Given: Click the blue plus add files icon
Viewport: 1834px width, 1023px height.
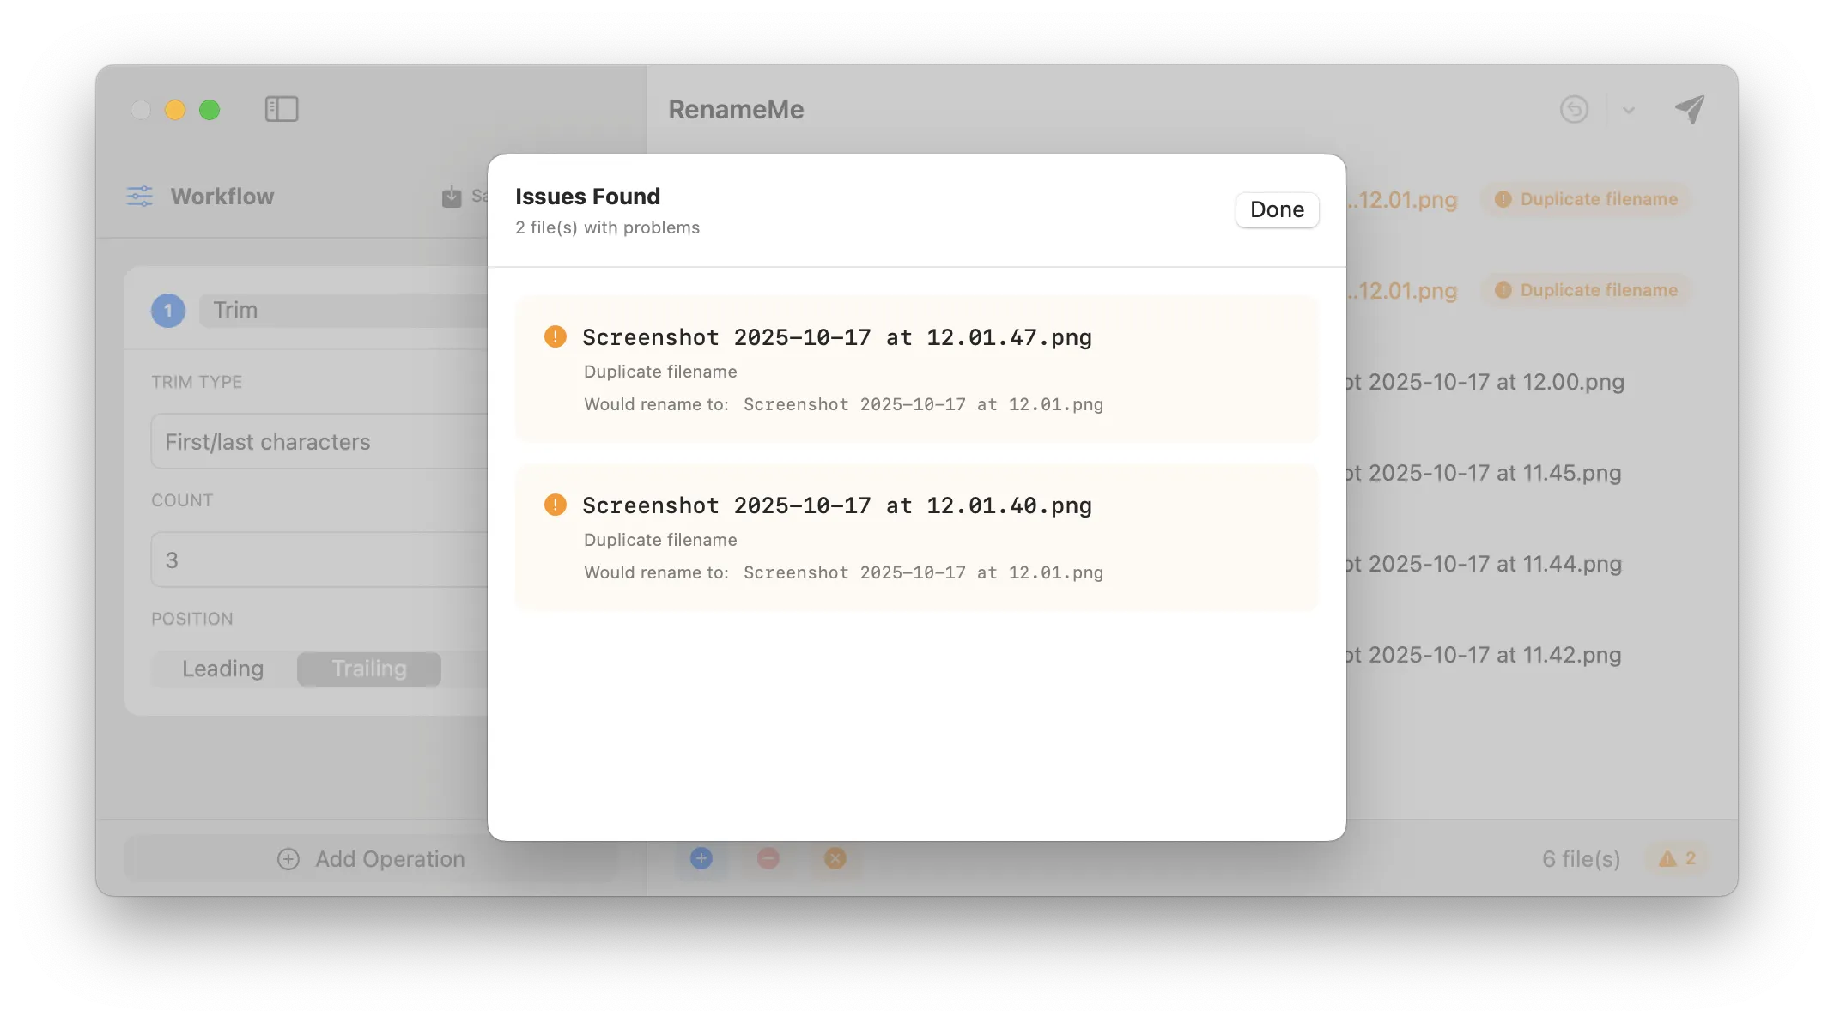Looking at the screenshot, I should pos(701,858).
